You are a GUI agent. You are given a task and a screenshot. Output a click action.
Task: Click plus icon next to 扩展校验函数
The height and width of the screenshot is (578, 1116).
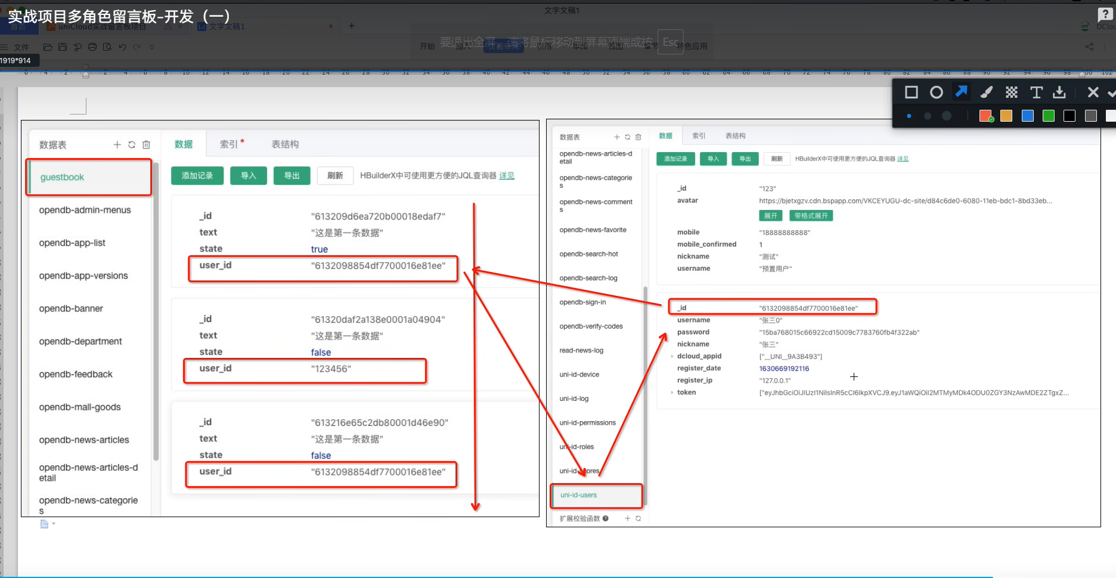627,518
